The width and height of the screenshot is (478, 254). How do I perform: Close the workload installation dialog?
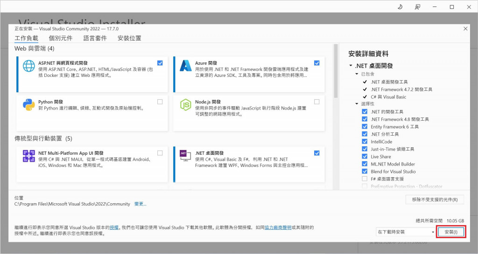coord(465,28)
